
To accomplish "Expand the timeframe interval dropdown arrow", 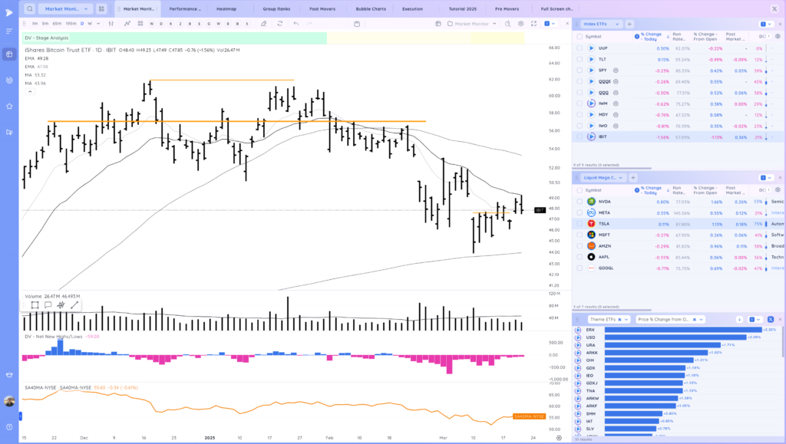I will (x=98, y=24).
